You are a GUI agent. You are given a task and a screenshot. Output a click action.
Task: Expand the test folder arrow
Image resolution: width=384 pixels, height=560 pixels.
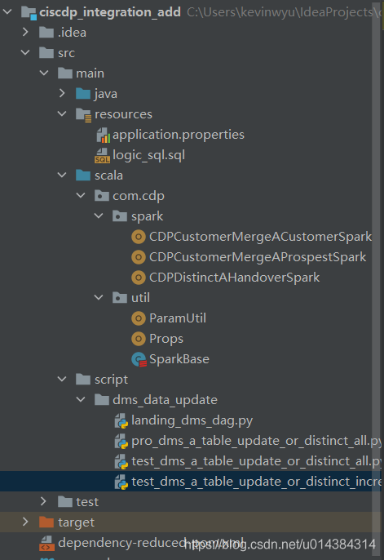[43, 502]
